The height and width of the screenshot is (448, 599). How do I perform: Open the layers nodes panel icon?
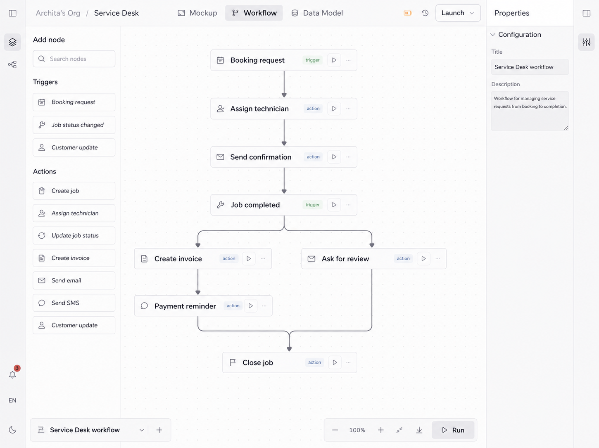click(12, 42)
